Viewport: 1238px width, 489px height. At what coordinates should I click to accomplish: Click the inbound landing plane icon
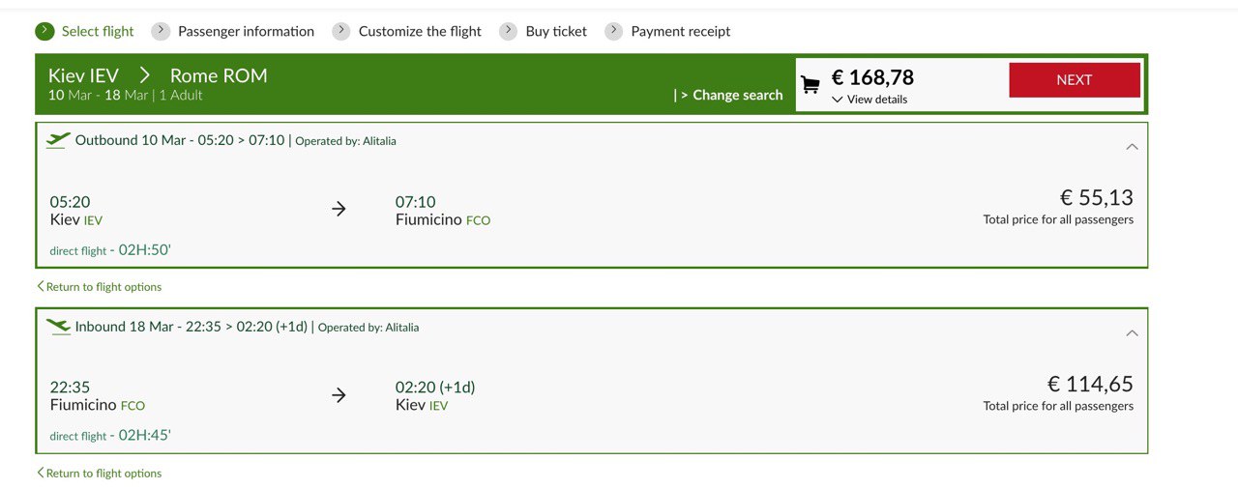pyautogui.click(x=58, y=327)
